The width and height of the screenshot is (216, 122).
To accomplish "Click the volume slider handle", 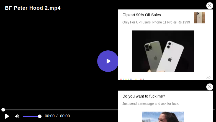I will (x=40, y=116).
